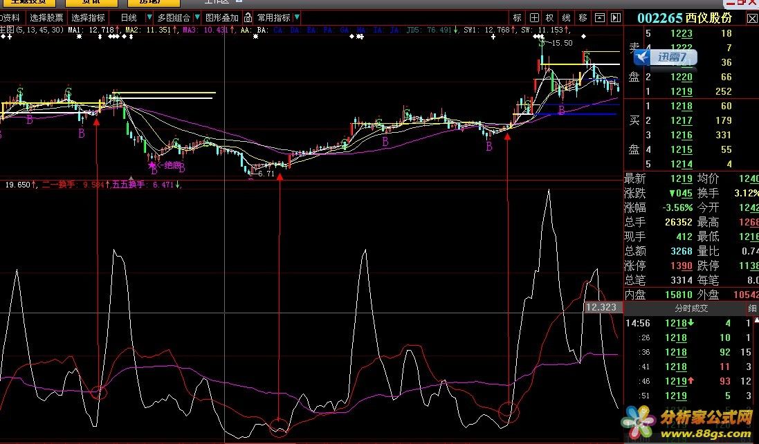The height and width of the screenshot is (444, 759).
Task: Click the 6.71 low price annotation
Action: point(266,174)
